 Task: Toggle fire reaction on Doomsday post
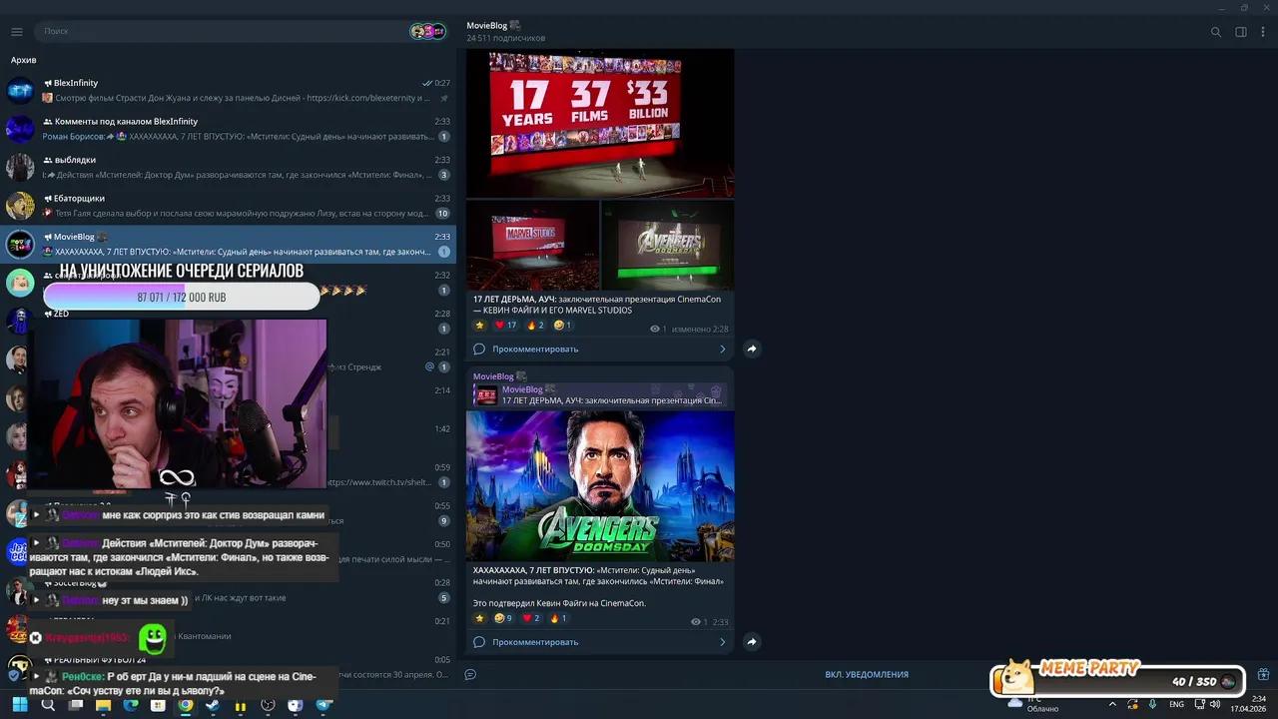tap(558, 618)
